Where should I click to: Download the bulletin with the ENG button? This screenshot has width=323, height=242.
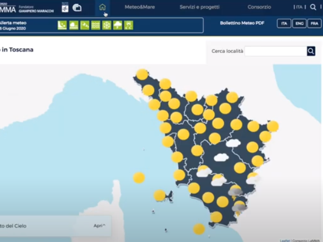(299, 23)
